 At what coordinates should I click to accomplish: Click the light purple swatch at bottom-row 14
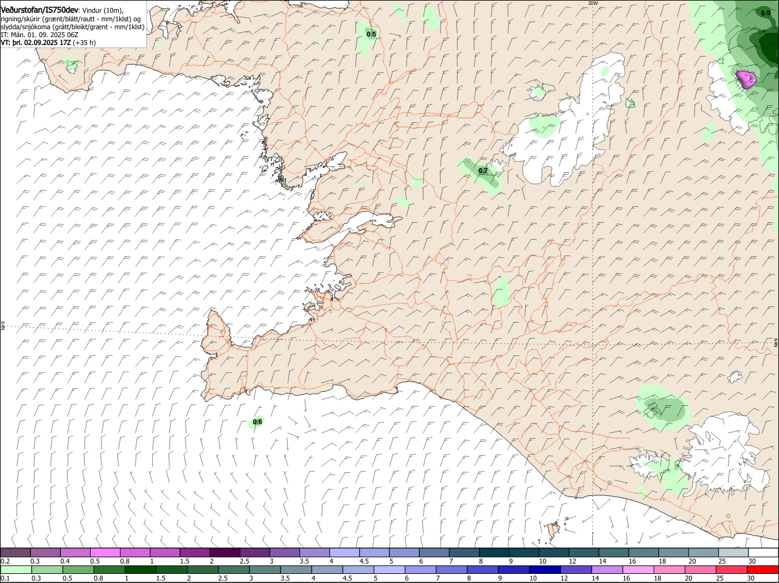(607, 570)
